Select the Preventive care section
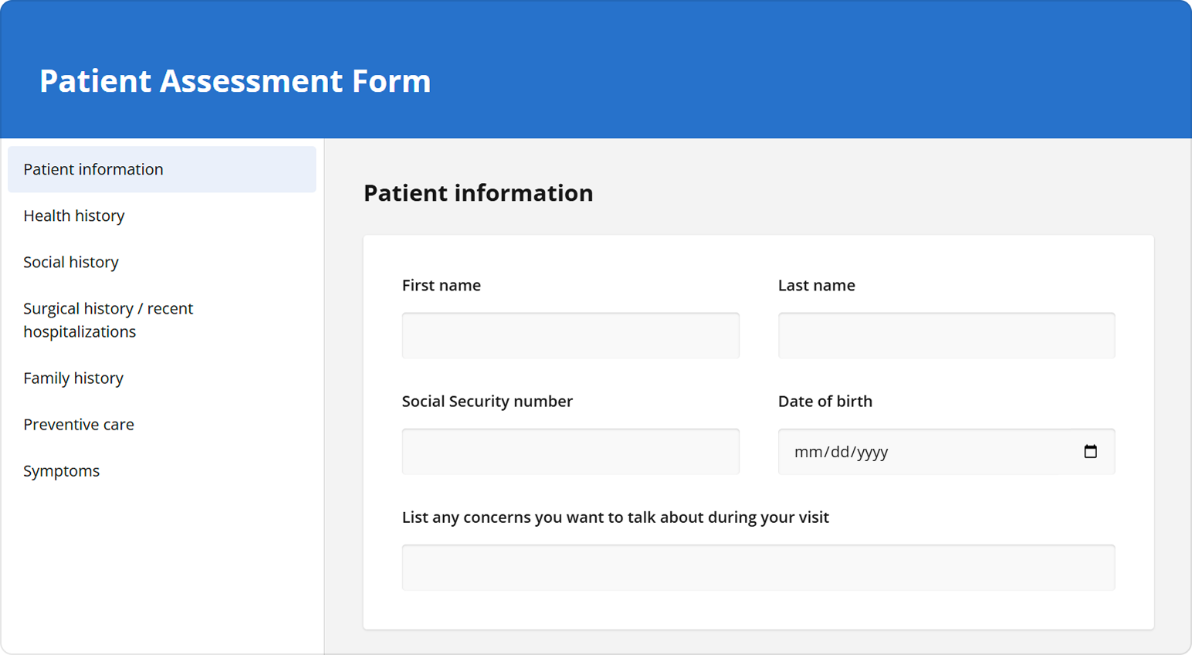 79,424
